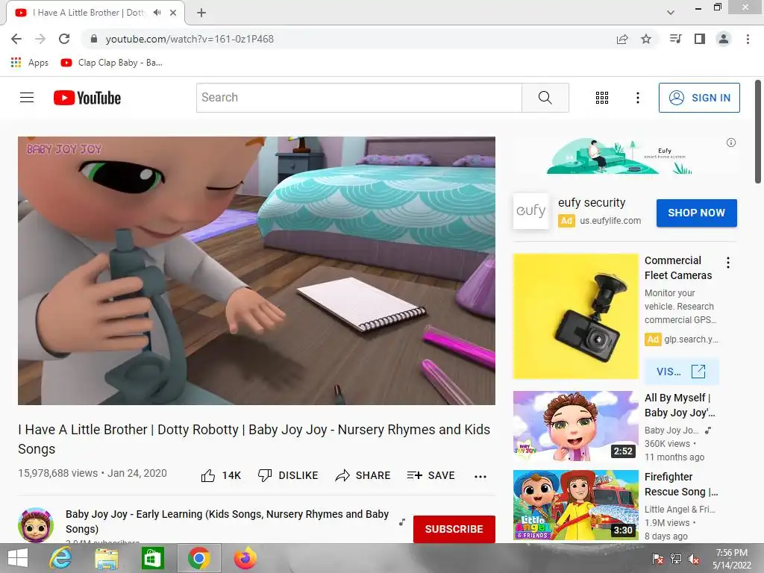Image resolution: width=764 pixels, height=573 pixels.
Task: Open Windows Start menu
Action: tap(18, 558)
